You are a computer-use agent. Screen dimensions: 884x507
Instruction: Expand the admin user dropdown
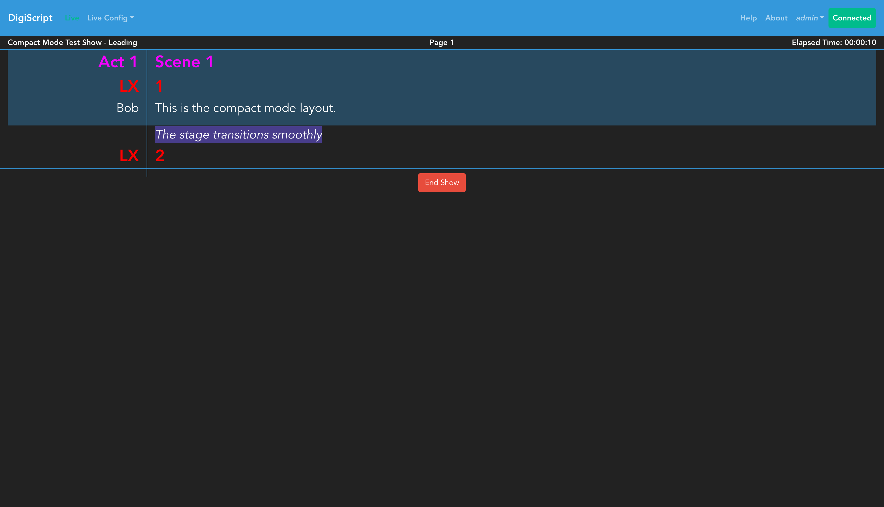click(x=809, y=18)
